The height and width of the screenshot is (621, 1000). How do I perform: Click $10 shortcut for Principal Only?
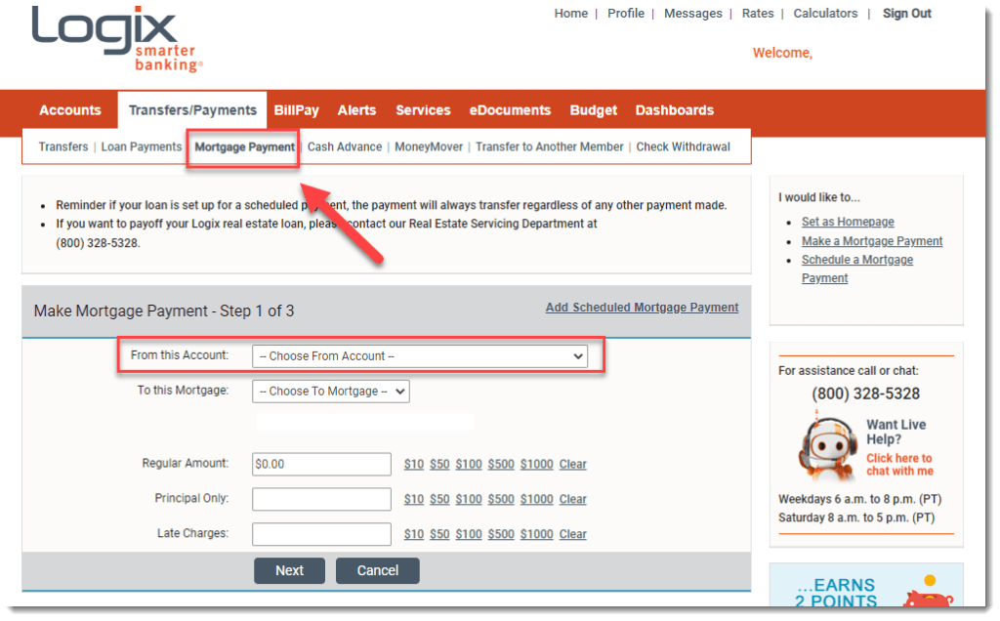tap(413, 499)
